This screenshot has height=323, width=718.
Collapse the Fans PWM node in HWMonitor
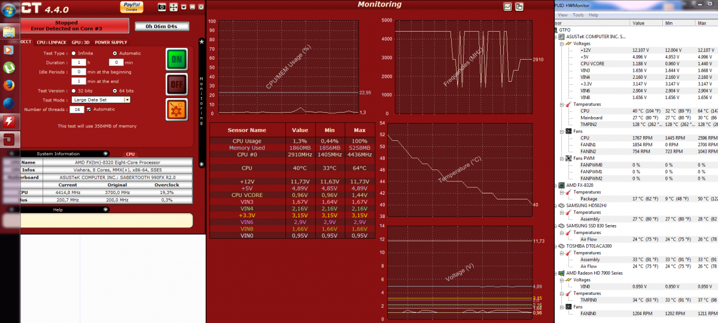pos(562,158)
